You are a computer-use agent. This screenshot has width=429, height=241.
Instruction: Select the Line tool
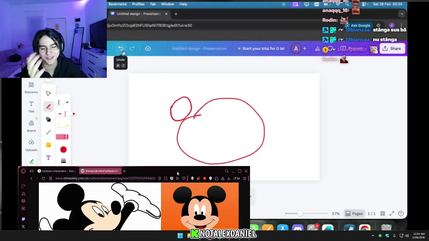pyautogui.click(x=48, y=132)
